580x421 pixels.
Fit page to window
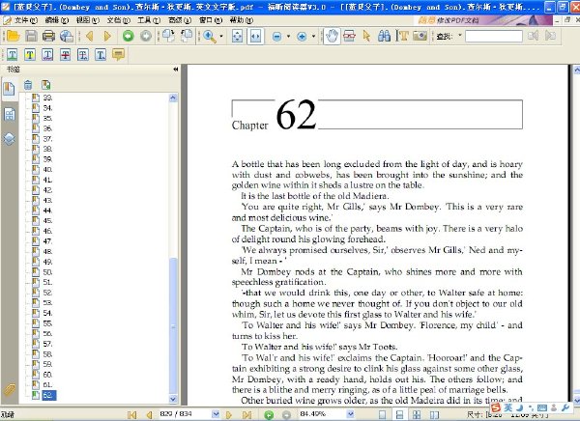click(237, 36)
